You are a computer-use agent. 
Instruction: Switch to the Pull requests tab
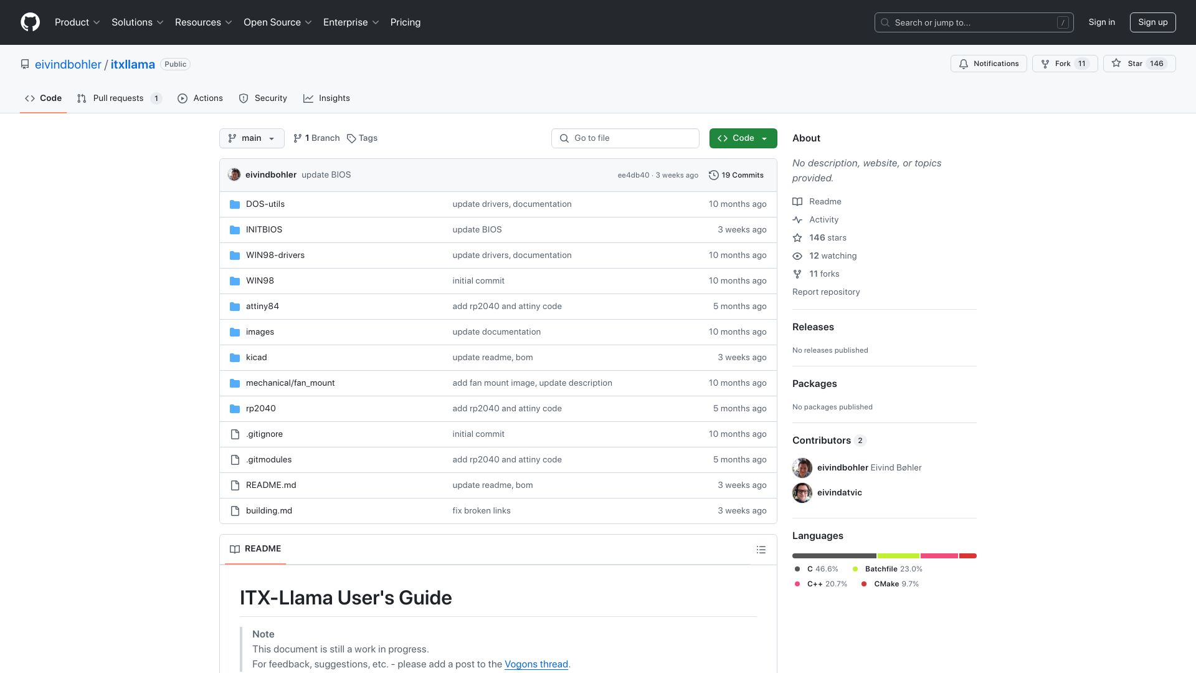point(119,98)
